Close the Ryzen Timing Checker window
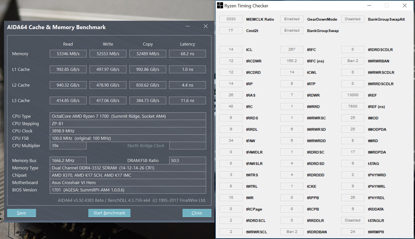This screenshot has height=239, width=415. pyautogui.click(x=405, y=6)
